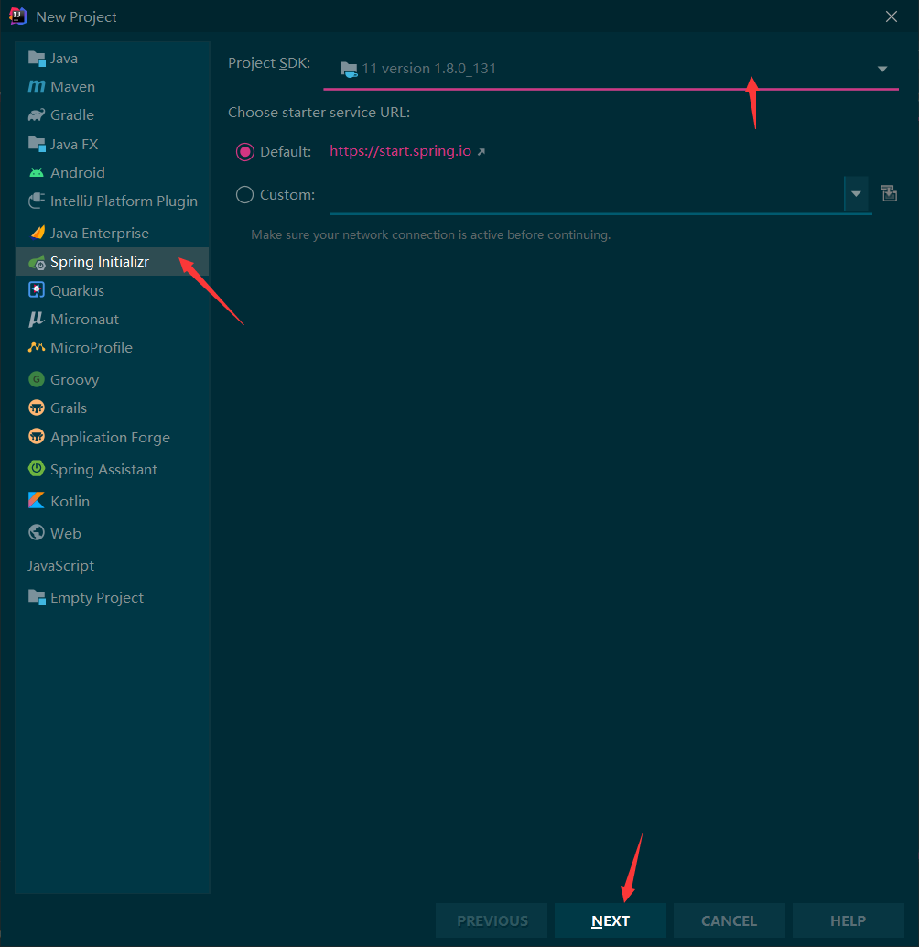Select Spring Initializr in the list
Viewport: 919px width, 947px height.
point(113,262)
